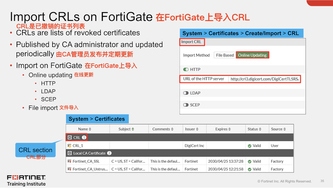Sort by Issuer column
This screenshot has width=333, height=188.
pos(192,129)
